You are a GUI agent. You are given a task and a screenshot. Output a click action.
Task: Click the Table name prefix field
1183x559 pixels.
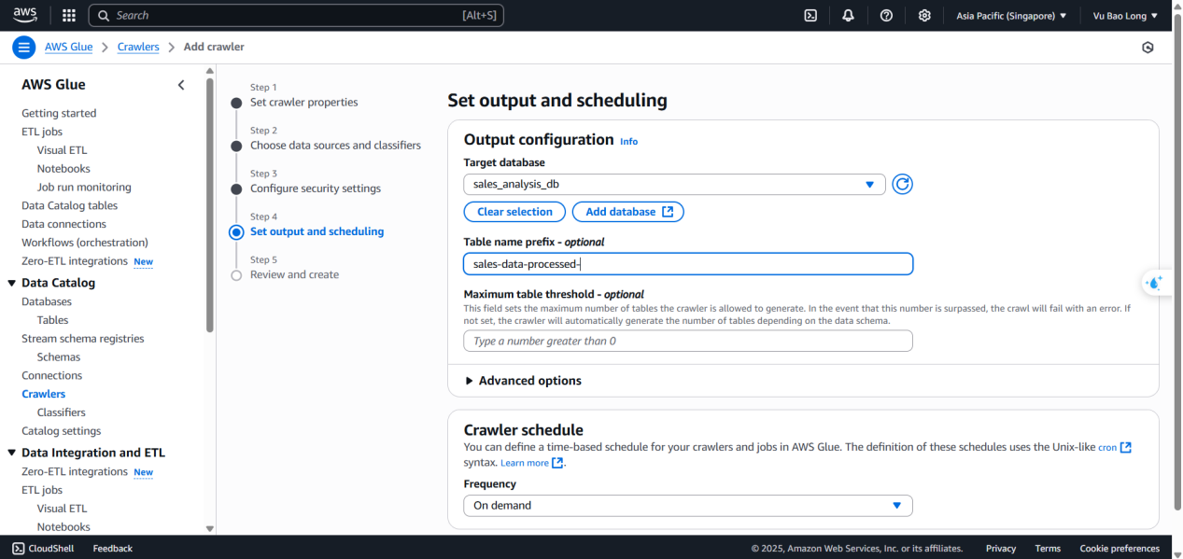tap(688, 264)
